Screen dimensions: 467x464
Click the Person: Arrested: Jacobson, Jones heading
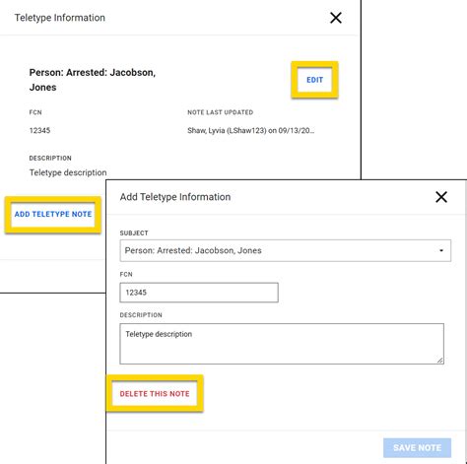click(x=93, y=80)
